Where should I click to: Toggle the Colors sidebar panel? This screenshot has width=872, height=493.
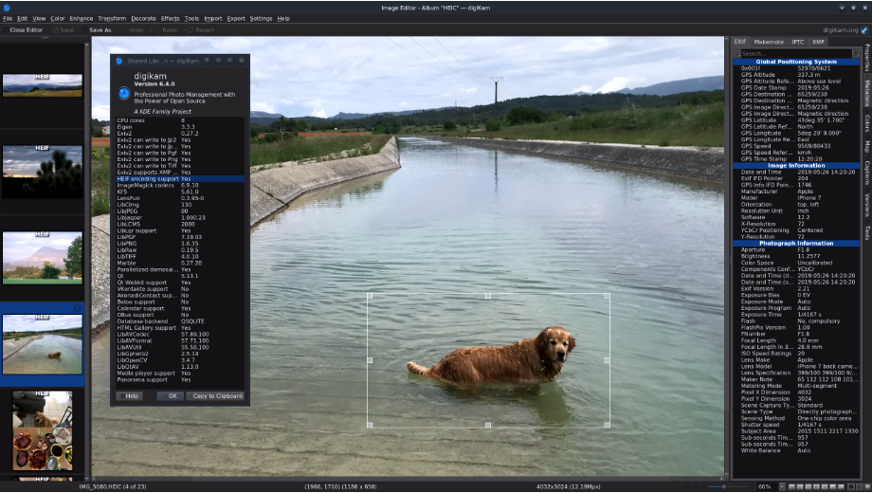(866, 123)
